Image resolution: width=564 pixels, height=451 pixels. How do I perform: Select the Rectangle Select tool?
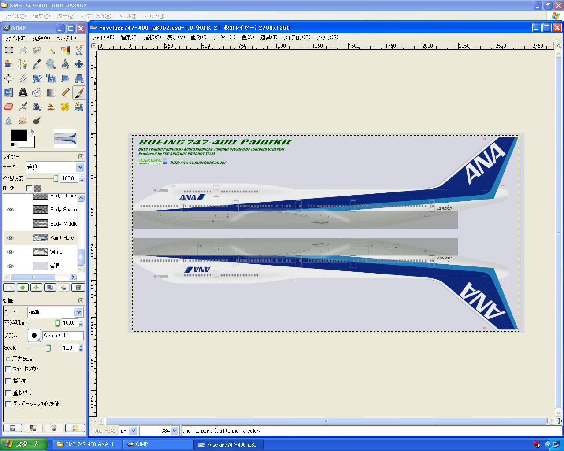(8, 50)
